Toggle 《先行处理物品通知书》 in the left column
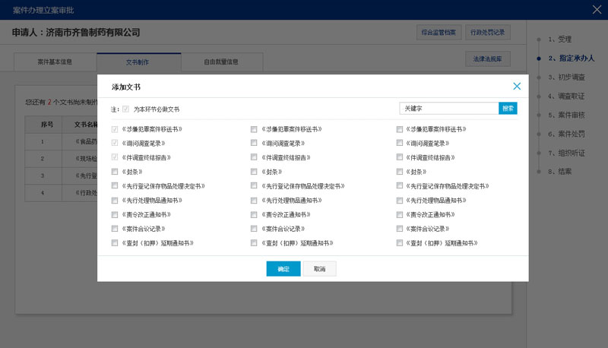Viewport: 608px width, 348px height. [x=115, y=201]
